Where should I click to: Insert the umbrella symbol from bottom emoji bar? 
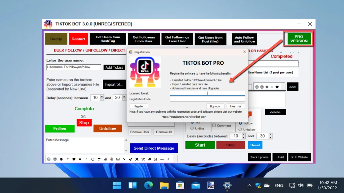click(x=99, y=159)
